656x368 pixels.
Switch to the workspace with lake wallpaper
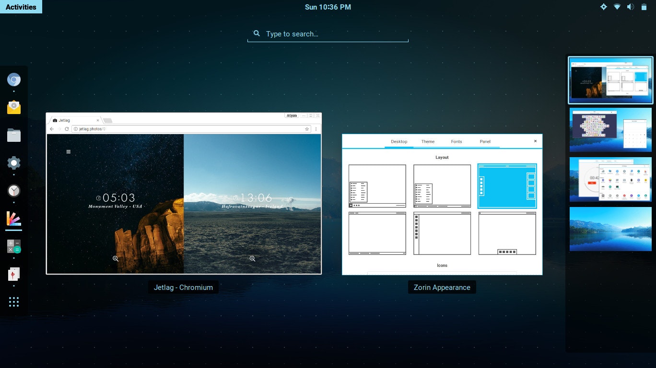click(x=610, y=229)
